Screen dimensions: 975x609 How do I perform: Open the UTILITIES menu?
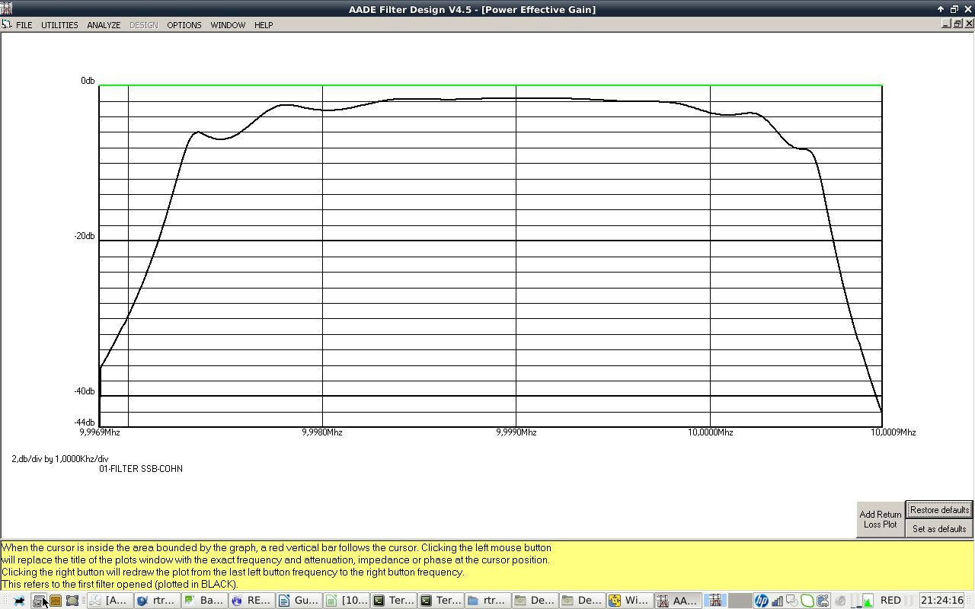(x=59, y=25)
